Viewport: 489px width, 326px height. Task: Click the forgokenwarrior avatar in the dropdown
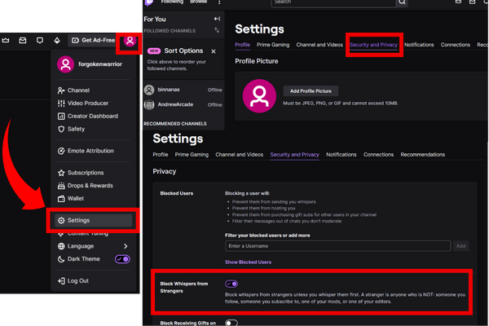[x=65, y=64]
